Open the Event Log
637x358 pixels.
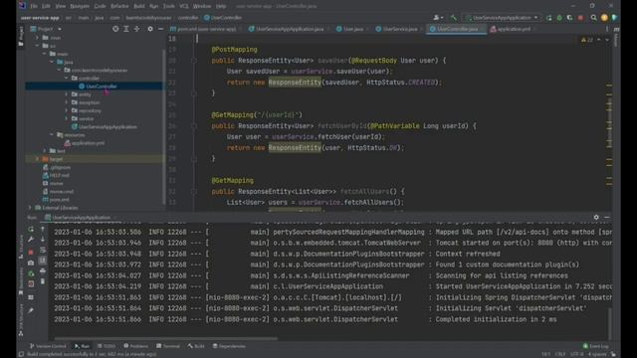pos(596,346)
